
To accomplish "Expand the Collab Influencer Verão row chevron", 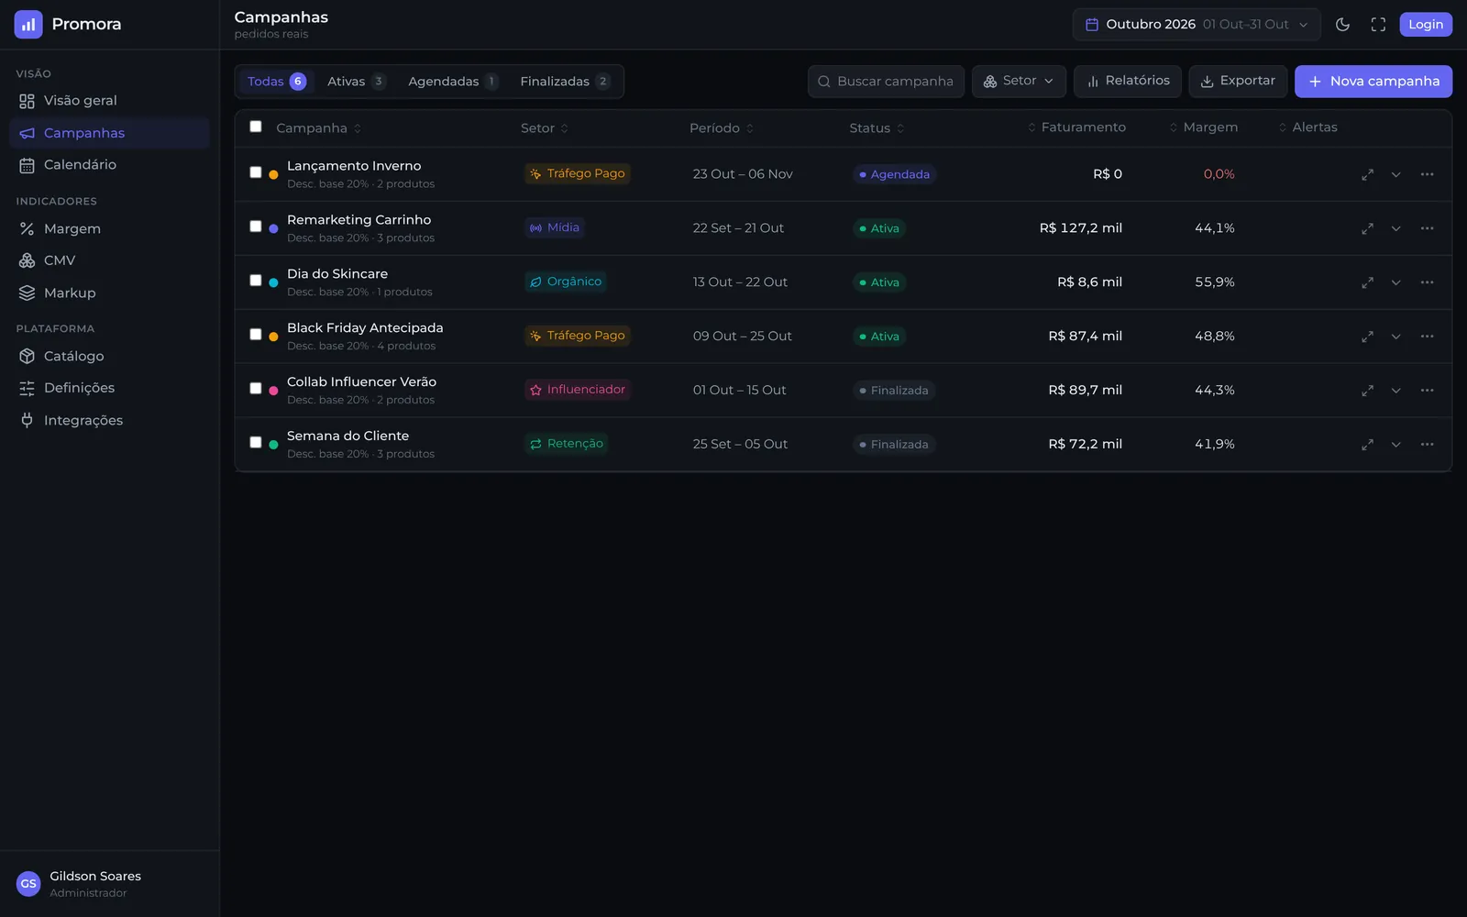I will (1395, 391).
